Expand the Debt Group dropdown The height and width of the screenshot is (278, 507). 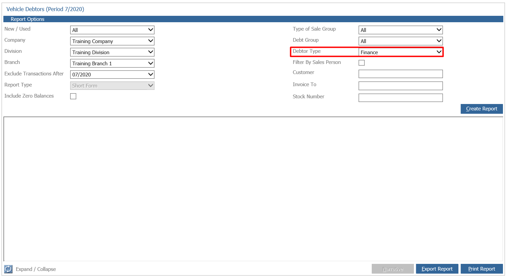point(401,41)
